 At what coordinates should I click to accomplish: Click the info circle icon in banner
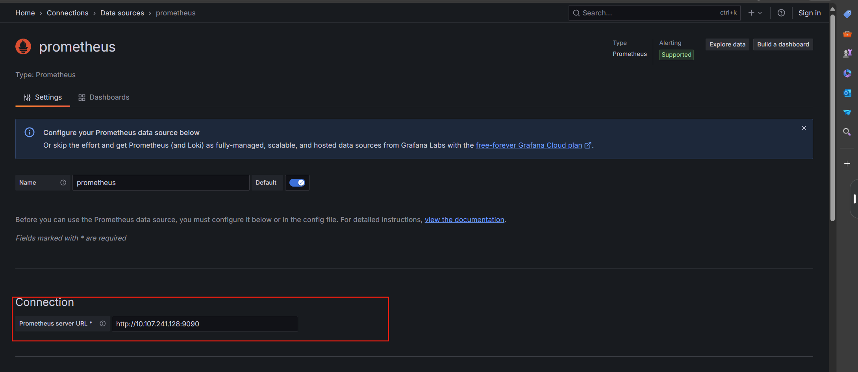pyautogui.click(x=30, y=132)
